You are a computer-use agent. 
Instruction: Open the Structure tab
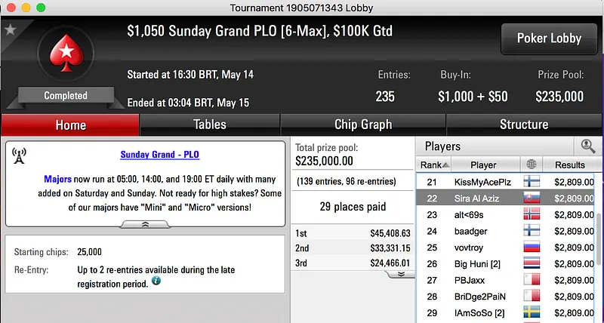(524, 125)
